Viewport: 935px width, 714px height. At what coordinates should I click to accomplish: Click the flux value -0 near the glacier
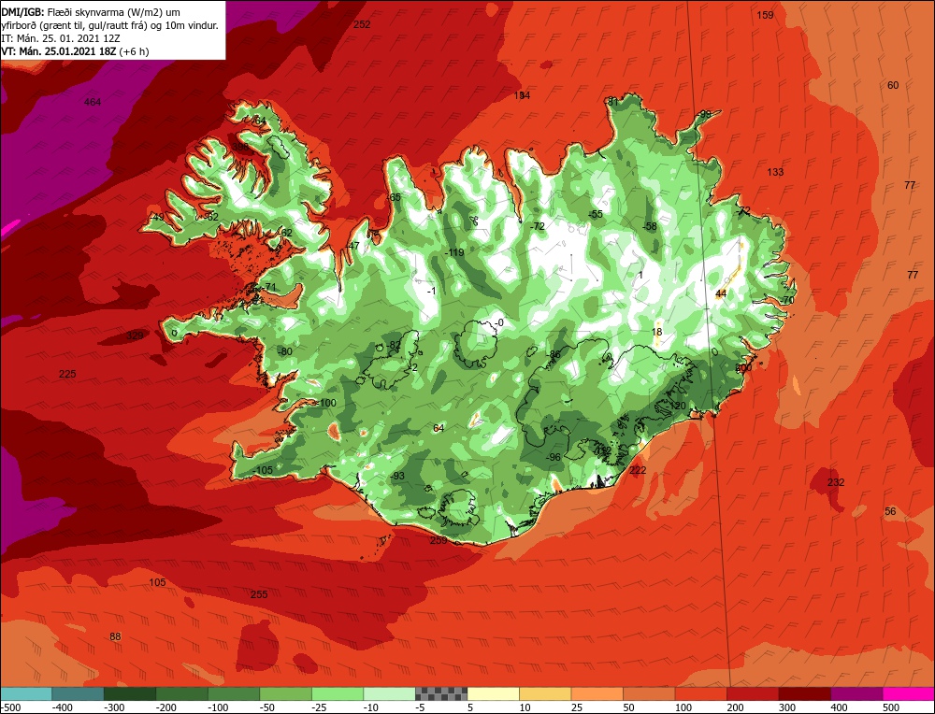499,322
